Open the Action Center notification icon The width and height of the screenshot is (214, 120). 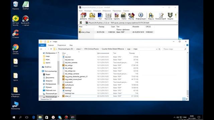(199, 117)
